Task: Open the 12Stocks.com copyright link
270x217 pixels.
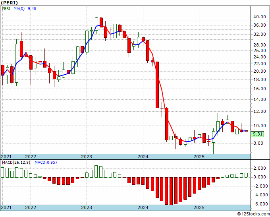Action: pyautogui.click(x=253, y=214)
